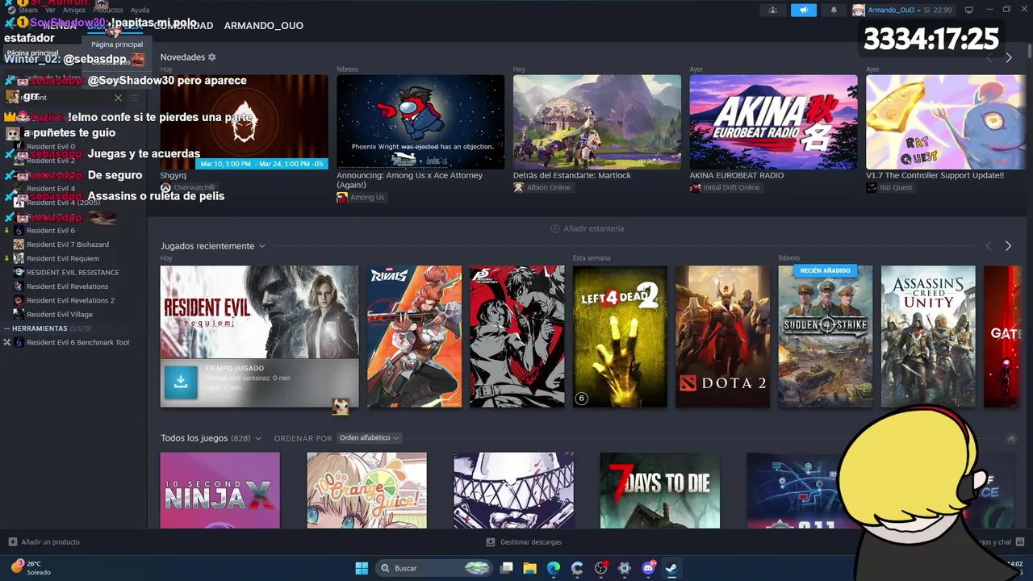Open the ARMANDO_OUO profile tab

264,26
